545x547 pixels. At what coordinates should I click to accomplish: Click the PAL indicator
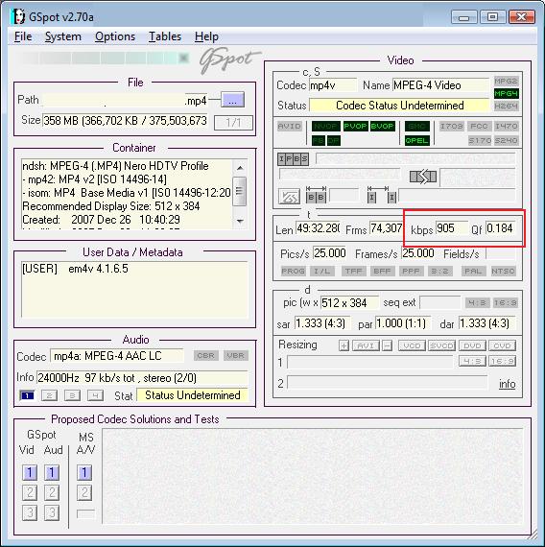473,271
